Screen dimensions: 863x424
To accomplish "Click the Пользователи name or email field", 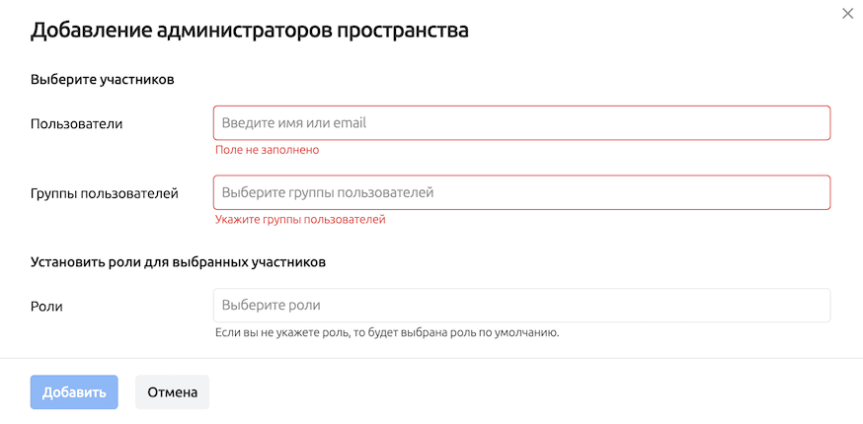I will (x=521, y=123).
